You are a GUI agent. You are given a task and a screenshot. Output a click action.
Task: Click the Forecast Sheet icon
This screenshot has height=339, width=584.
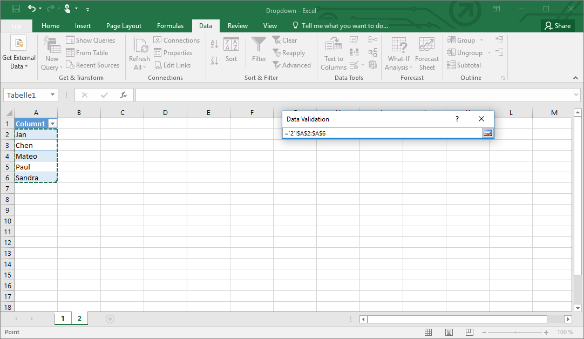(427, 52)
